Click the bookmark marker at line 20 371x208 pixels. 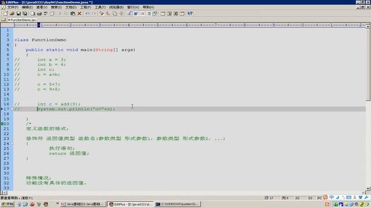pos(2,124)
